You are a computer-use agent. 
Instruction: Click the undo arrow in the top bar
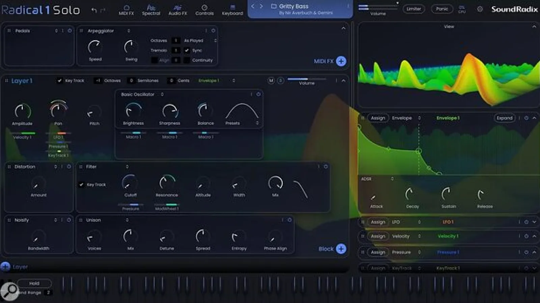point(94,10)
